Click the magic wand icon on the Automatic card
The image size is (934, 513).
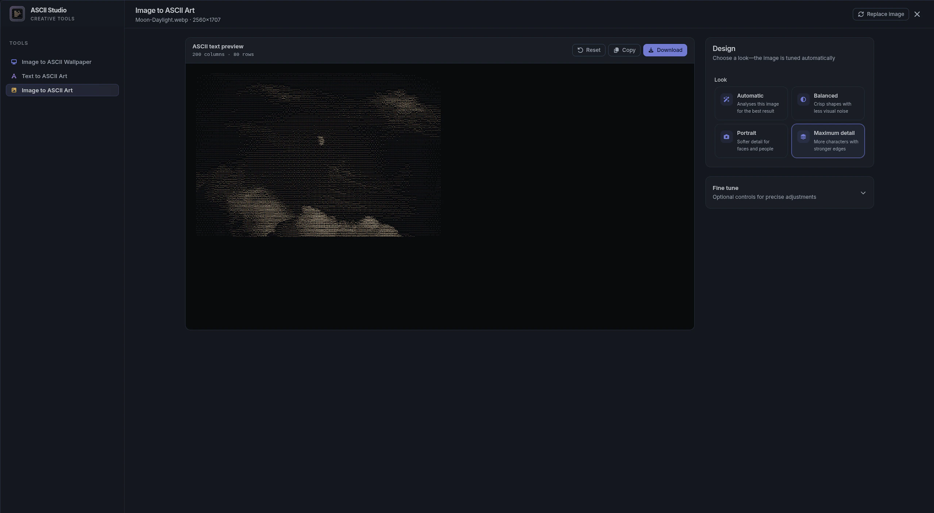point(726,99)
